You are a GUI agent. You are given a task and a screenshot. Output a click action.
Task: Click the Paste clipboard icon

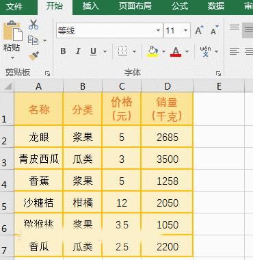(x=12, y=31)
